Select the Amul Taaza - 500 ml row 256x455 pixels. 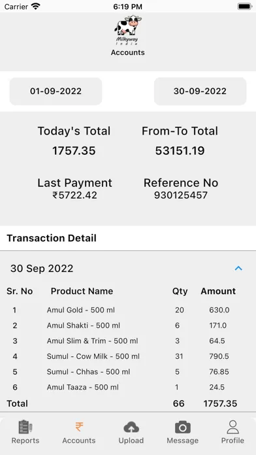tap(128, 387)
